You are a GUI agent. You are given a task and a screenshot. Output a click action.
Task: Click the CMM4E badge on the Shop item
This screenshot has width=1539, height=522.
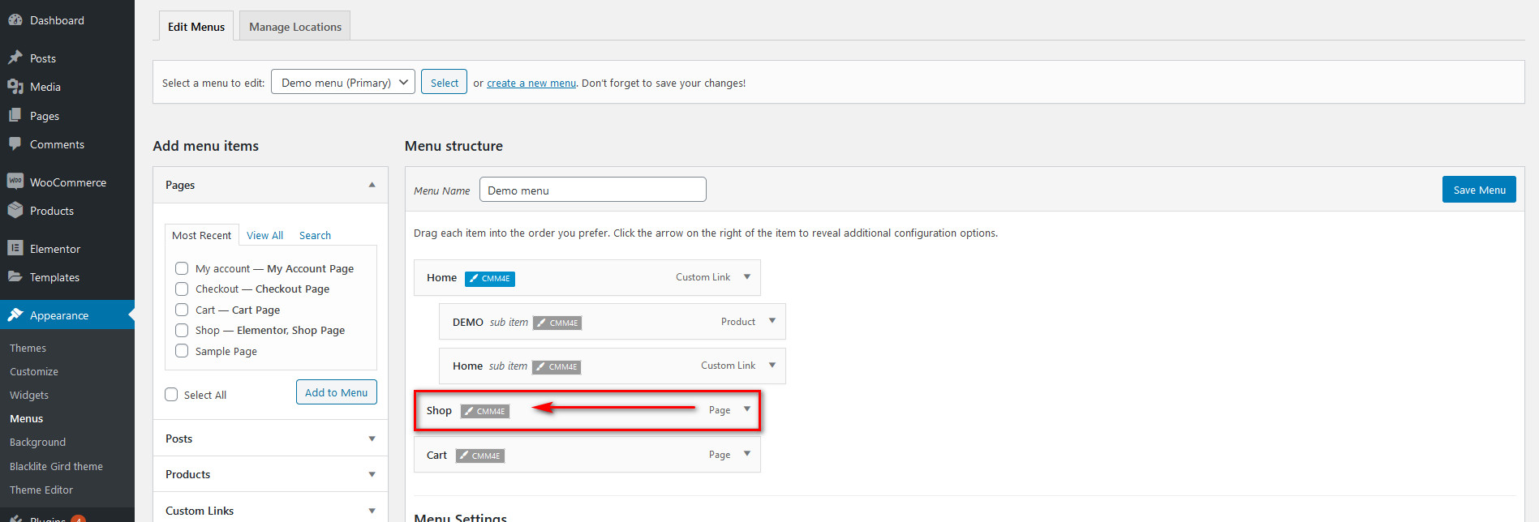485,411
